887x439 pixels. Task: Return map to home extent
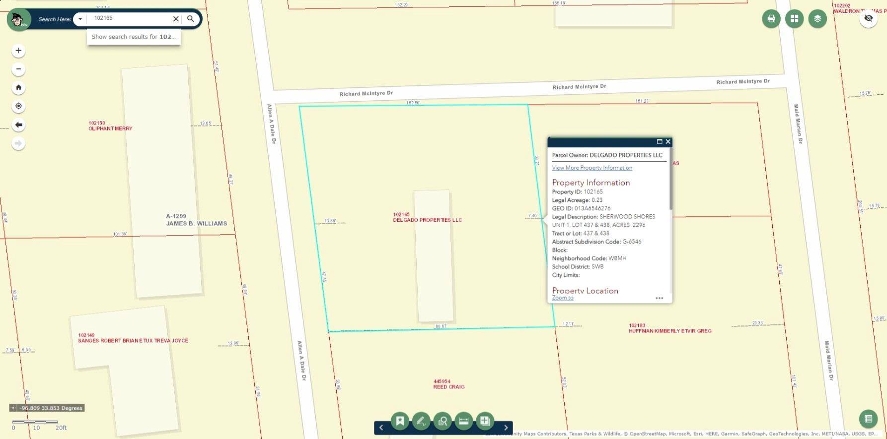[18, 88]
